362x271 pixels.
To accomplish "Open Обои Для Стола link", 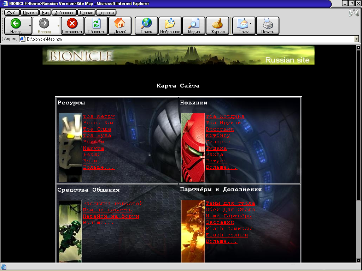I will (x=230, y=210).
